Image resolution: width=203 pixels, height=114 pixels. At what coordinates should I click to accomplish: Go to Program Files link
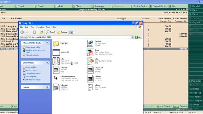[x=31, y=67]
